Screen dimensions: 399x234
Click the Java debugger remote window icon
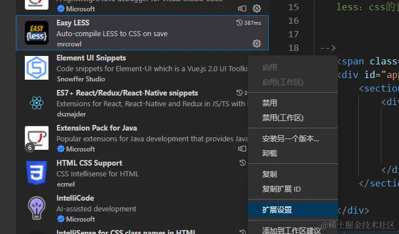pyautogui.click(x=242, y=8)
